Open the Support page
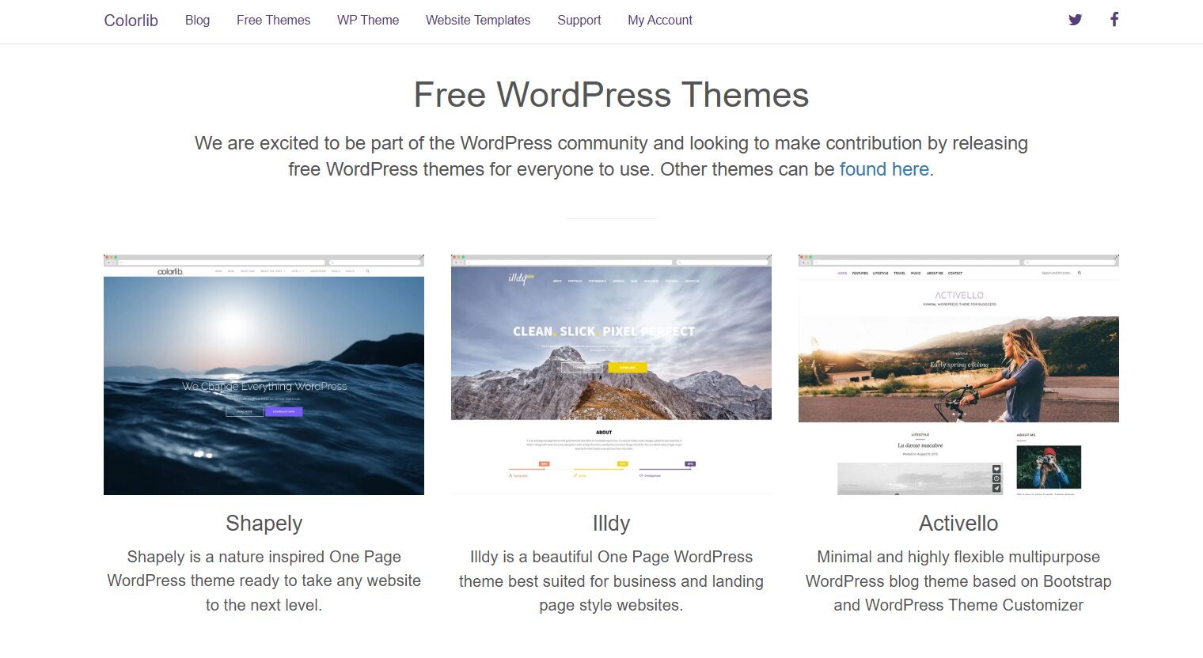This screenshot has height=658, width=1203. click(579, 21)
